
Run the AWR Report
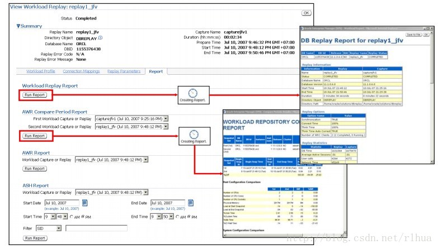click(35, 169)
